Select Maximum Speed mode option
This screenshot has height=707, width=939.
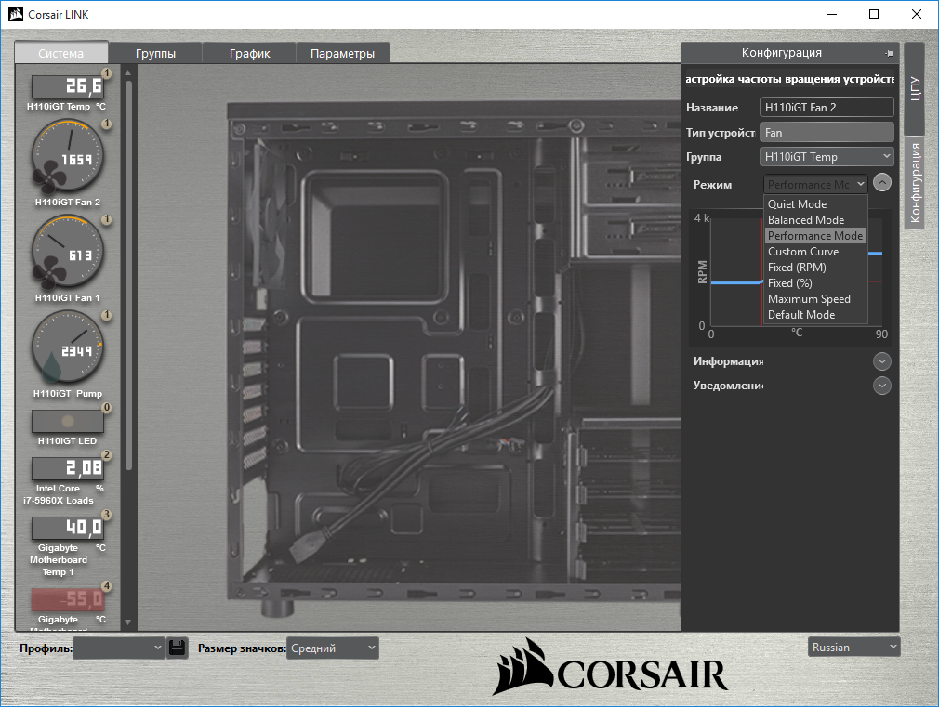809,299
